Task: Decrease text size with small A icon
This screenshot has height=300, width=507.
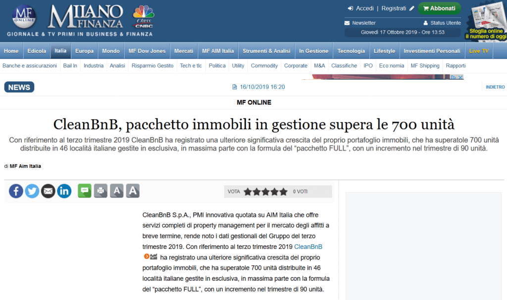Action: pos(117,191)
